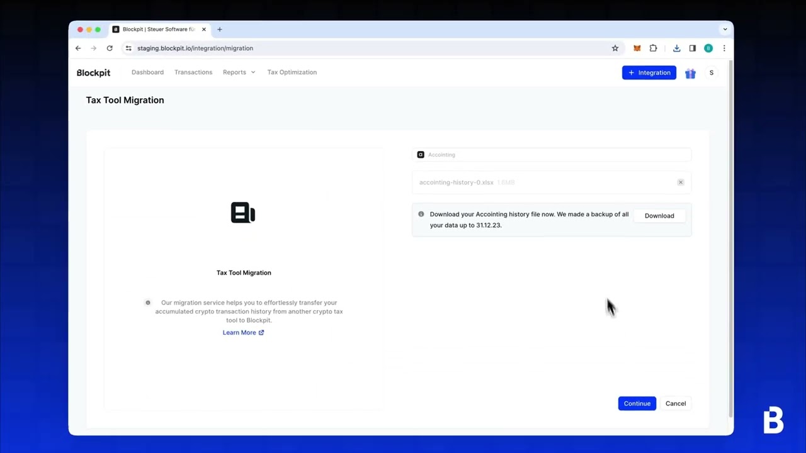This screenshot has width=806, height=453.
Task: Open Tax Optimization page
Action: tap(292, 72)
